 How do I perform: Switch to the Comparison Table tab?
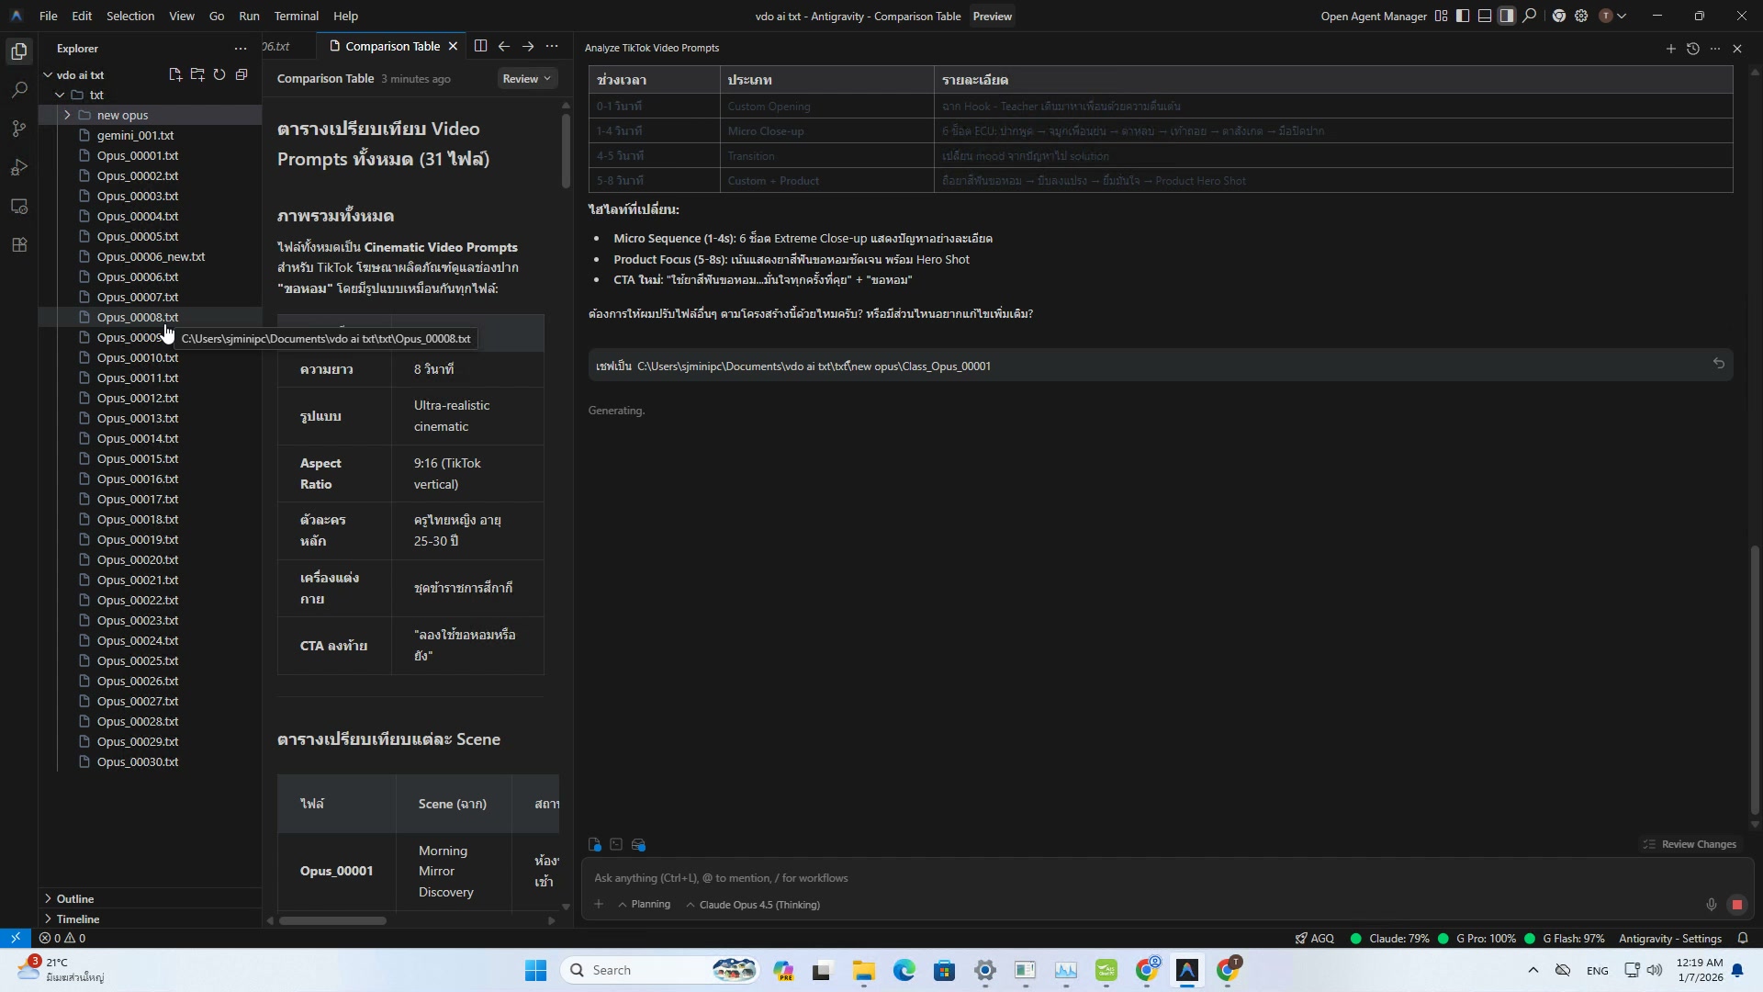[x=392, y=46]
